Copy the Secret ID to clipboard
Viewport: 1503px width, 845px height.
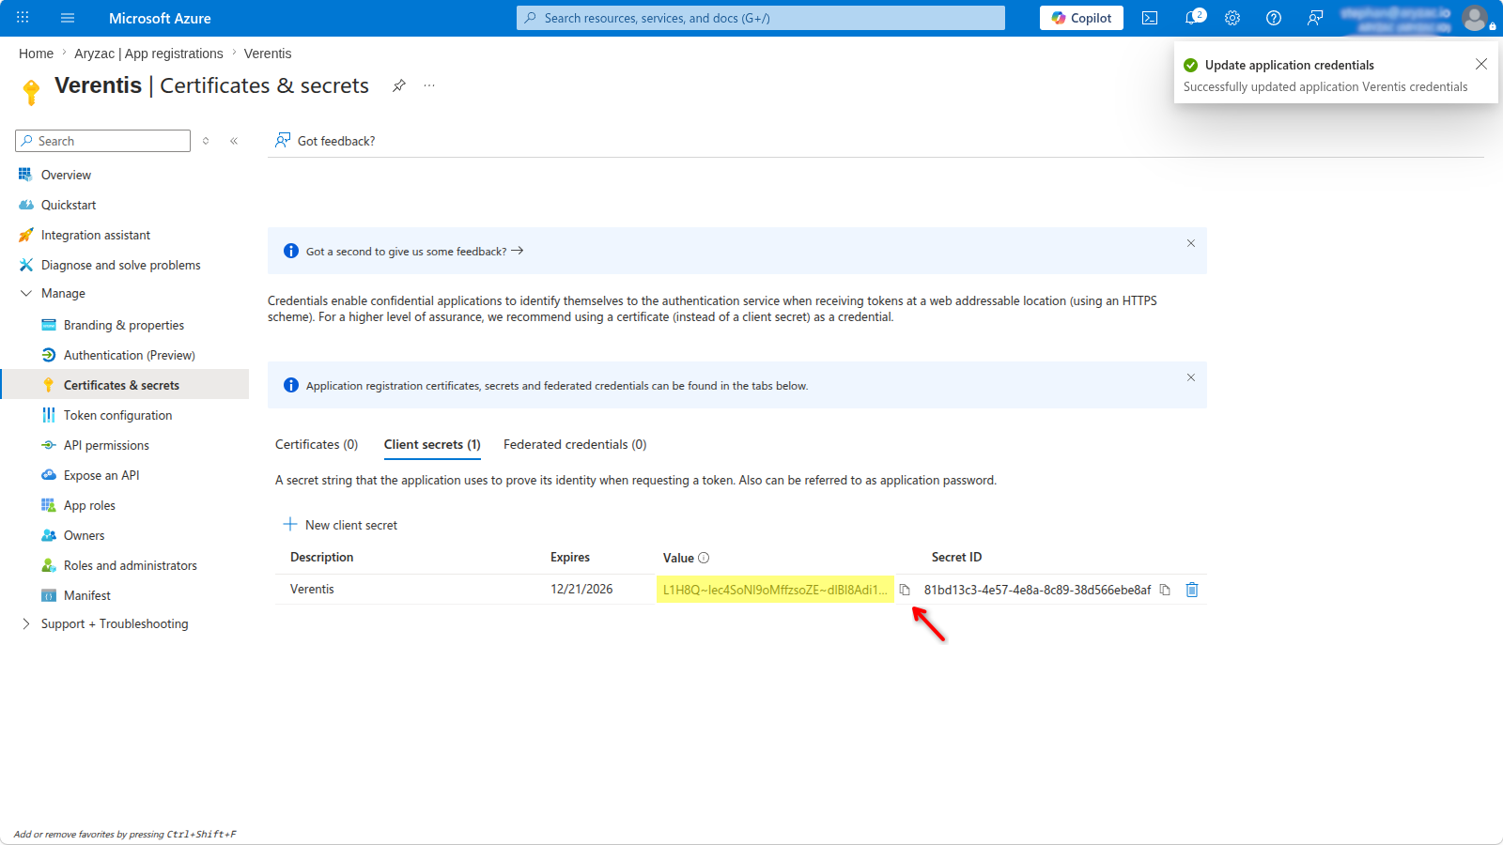[x=1165, y=590]
